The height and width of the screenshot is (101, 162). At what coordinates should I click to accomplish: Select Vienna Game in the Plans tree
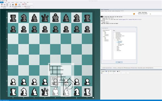click(119, 51)
